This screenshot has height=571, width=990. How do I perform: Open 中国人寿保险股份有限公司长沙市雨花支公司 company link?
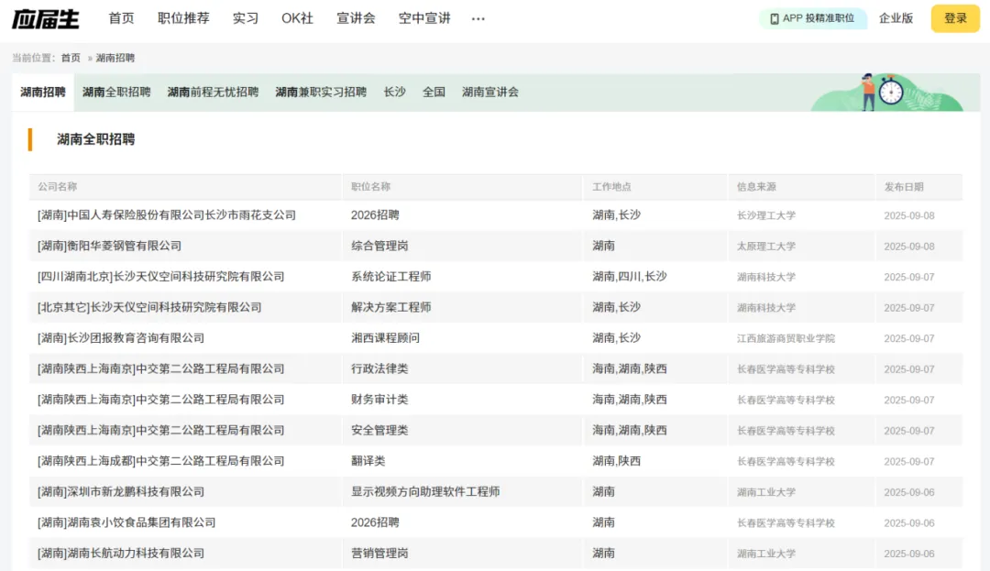(167, 215)
